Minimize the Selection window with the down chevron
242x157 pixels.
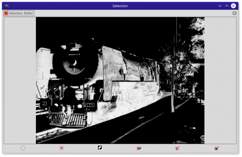(220, 6)
